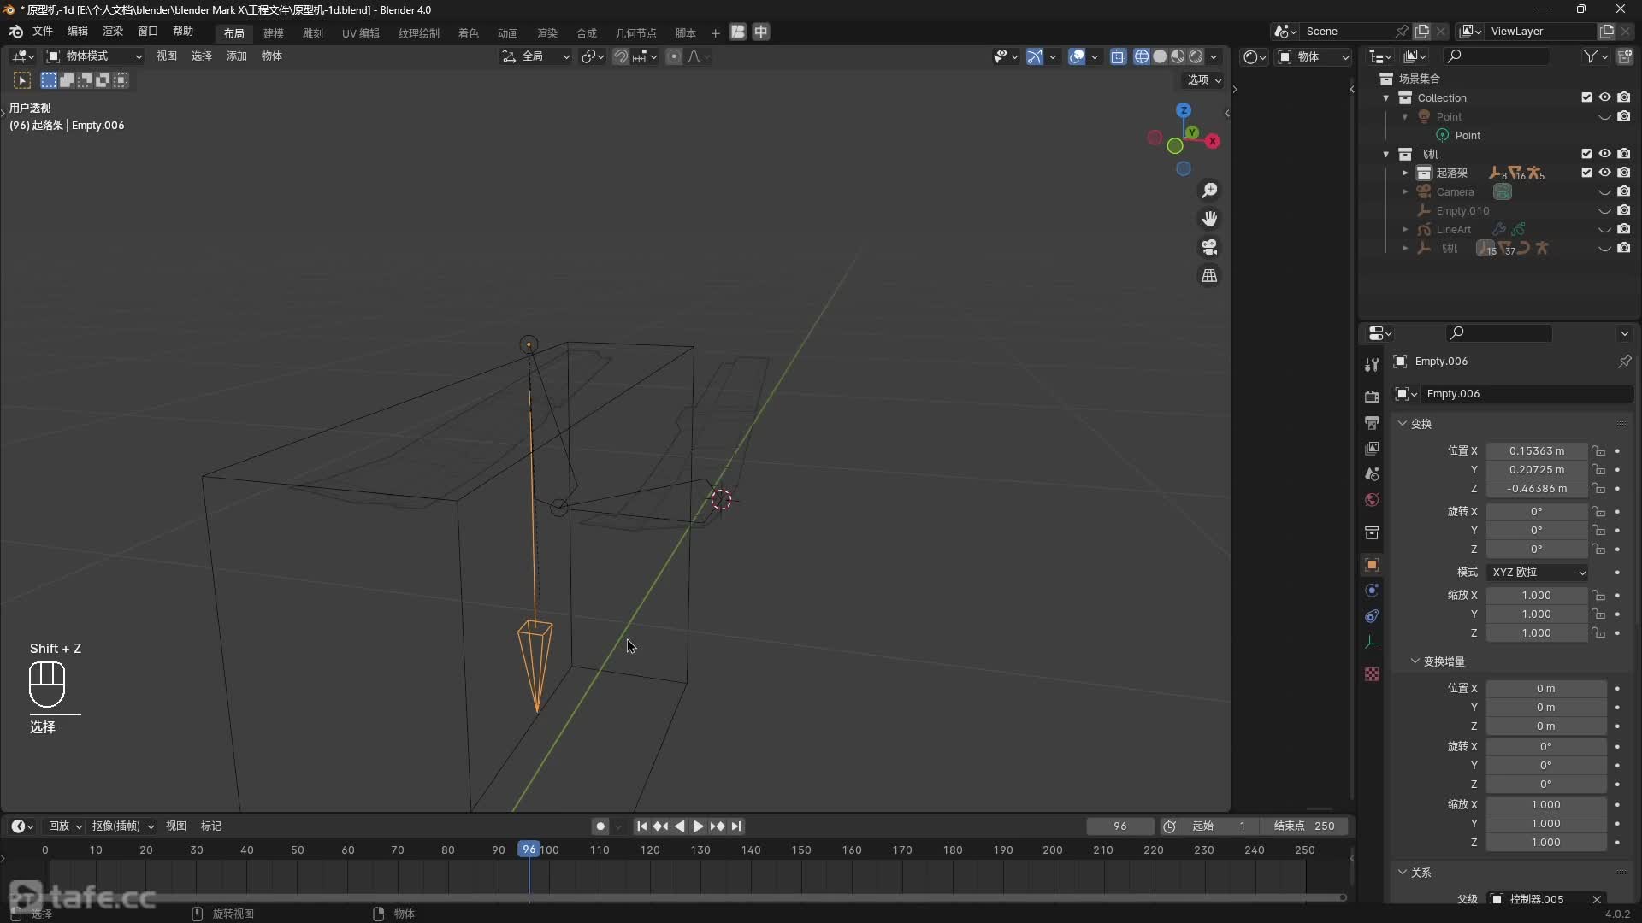Switch to the 几何节点 workspace tab
This screenshot has height=923, width=1642.
click(636, 33)
